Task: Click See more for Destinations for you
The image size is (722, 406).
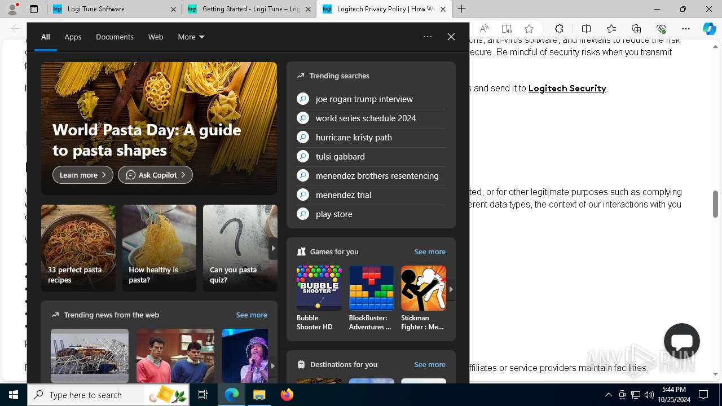Action: coord(430,364)
